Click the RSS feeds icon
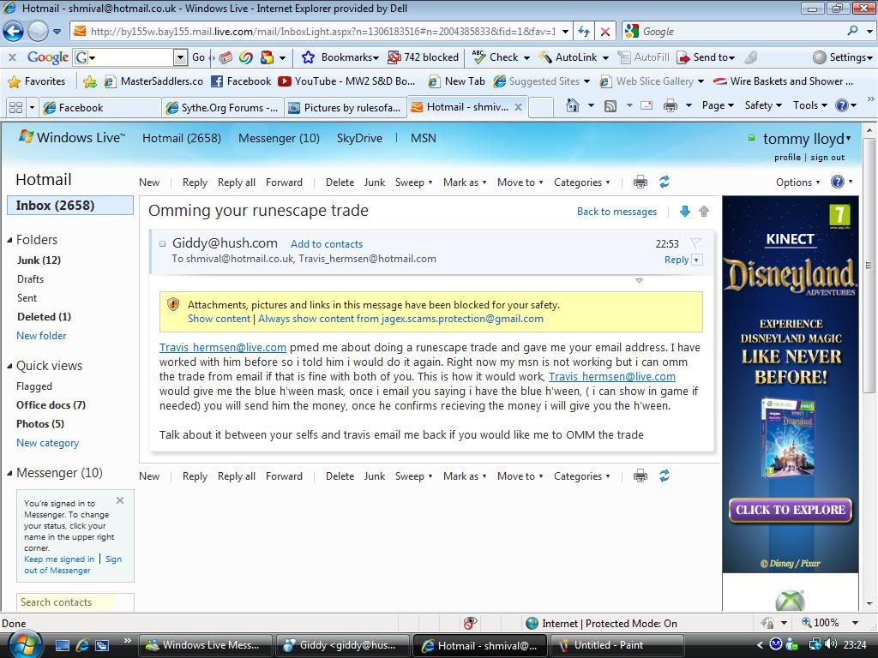 pyautogui.click(x=610, y=105)
